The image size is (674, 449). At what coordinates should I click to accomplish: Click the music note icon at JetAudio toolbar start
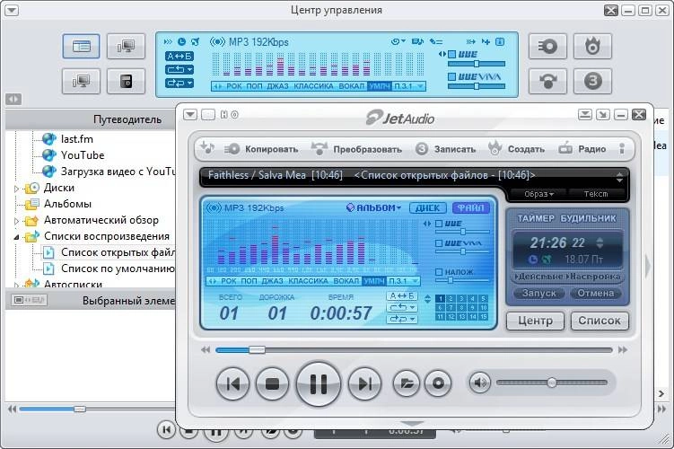point(207,147)
